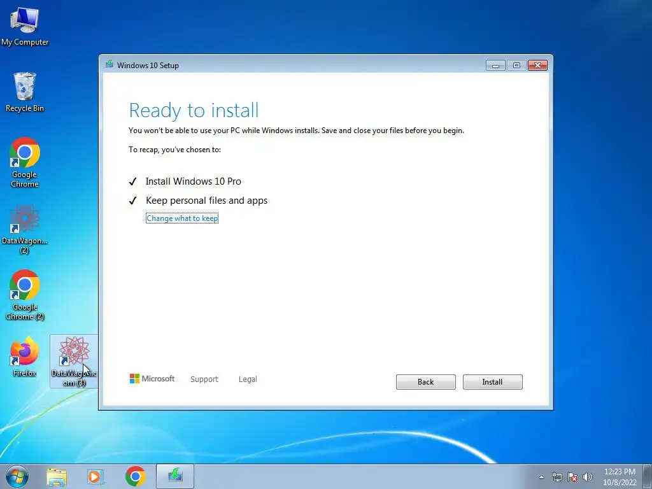Maximize the Windows 10 Setup window
Viewport: 652px width, 489px height.
coord(516,66)
